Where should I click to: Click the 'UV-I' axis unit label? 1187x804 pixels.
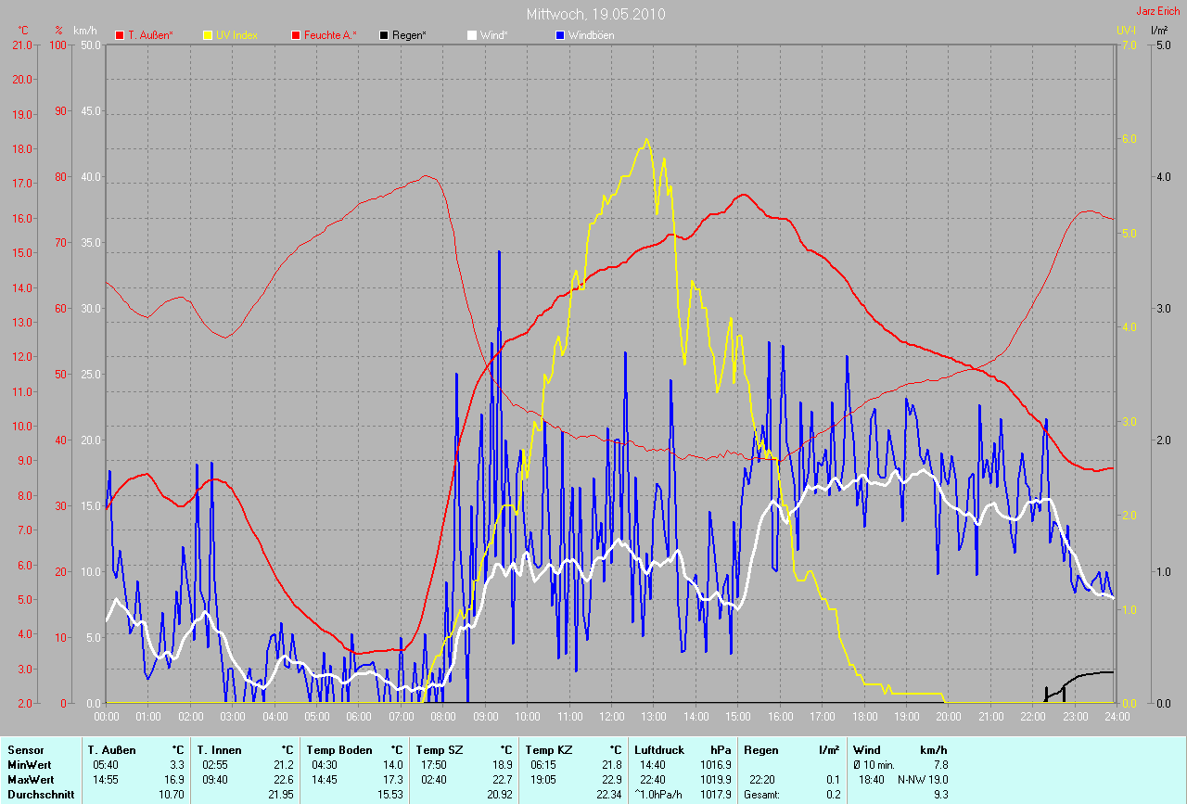(1126, 31)
